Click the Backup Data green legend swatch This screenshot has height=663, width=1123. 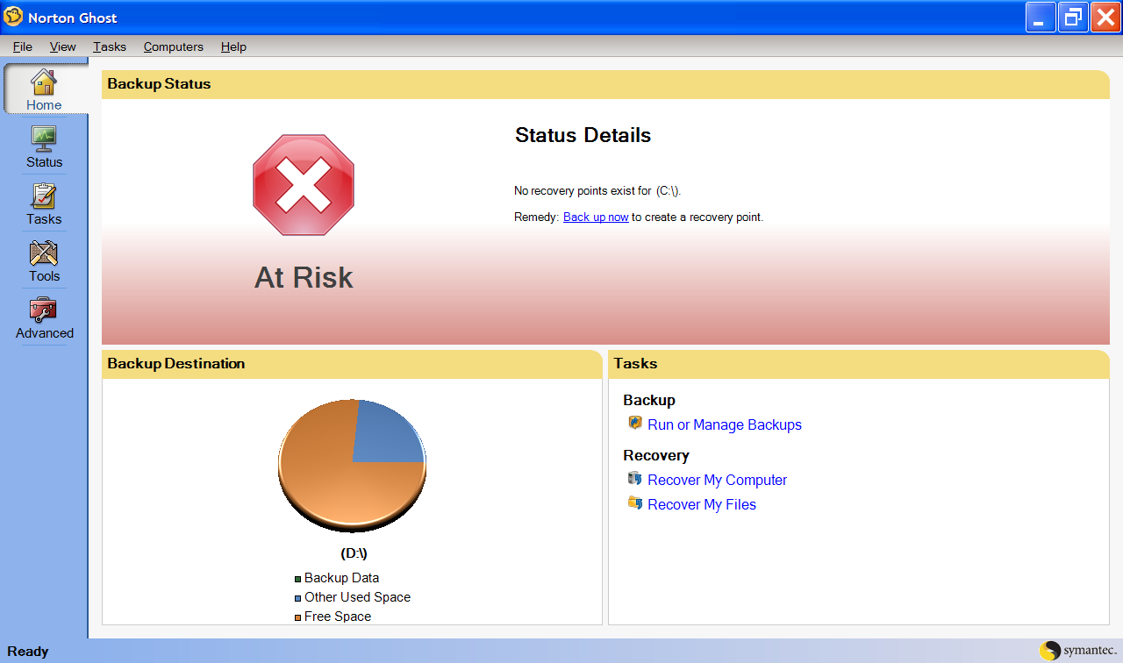pyautogui.click(x=298, y=579)
